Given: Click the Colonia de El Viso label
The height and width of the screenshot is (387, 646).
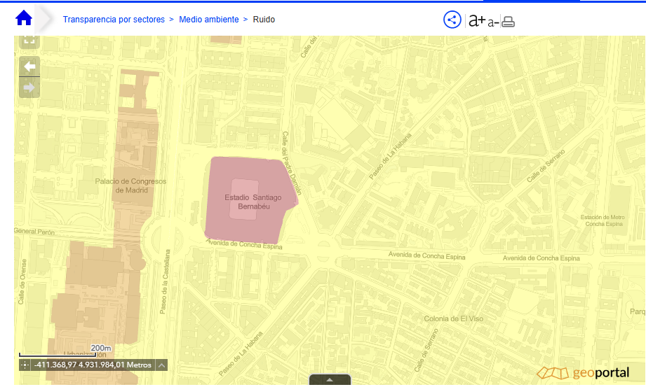Looking at the screenshot, I should tap(454, 318).
